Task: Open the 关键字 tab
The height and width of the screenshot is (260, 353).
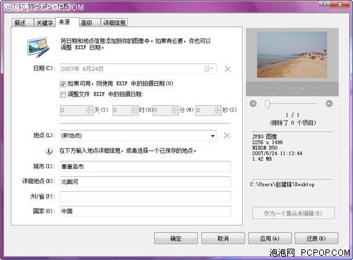Action: pos(44,23)
